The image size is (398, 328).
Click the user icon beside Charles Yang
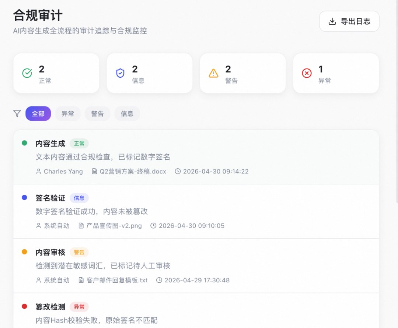39,171
